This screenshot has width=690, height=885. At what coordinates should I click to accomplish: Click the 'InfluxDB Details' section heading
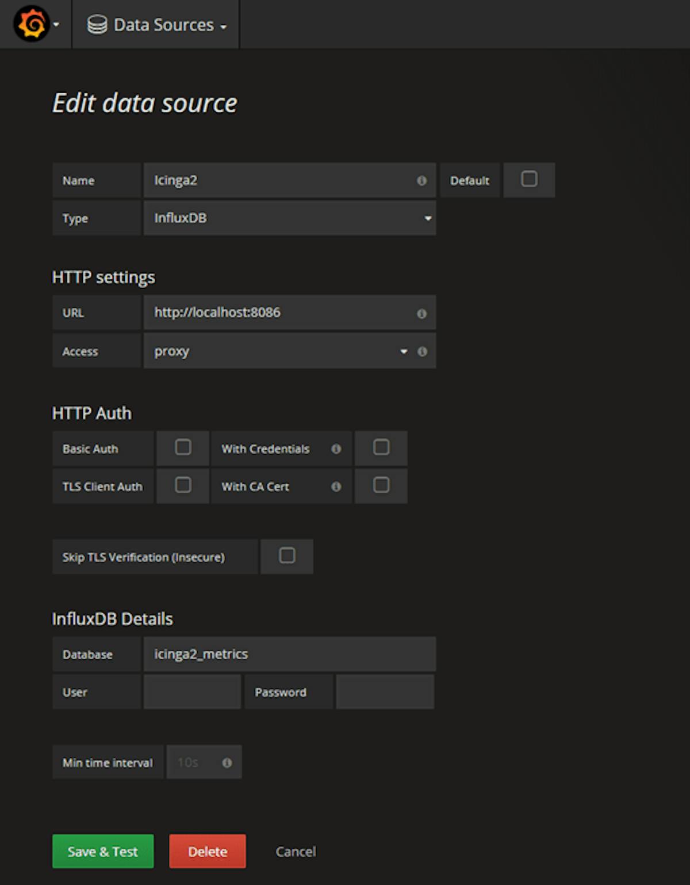113,619
